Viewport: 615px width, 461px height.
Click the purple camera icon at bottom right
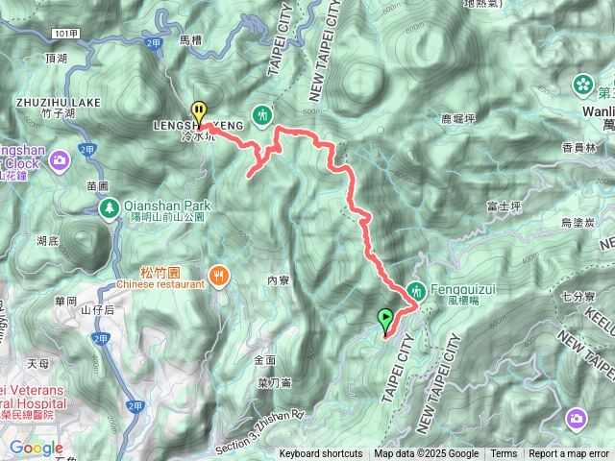(x=576, y=419)
